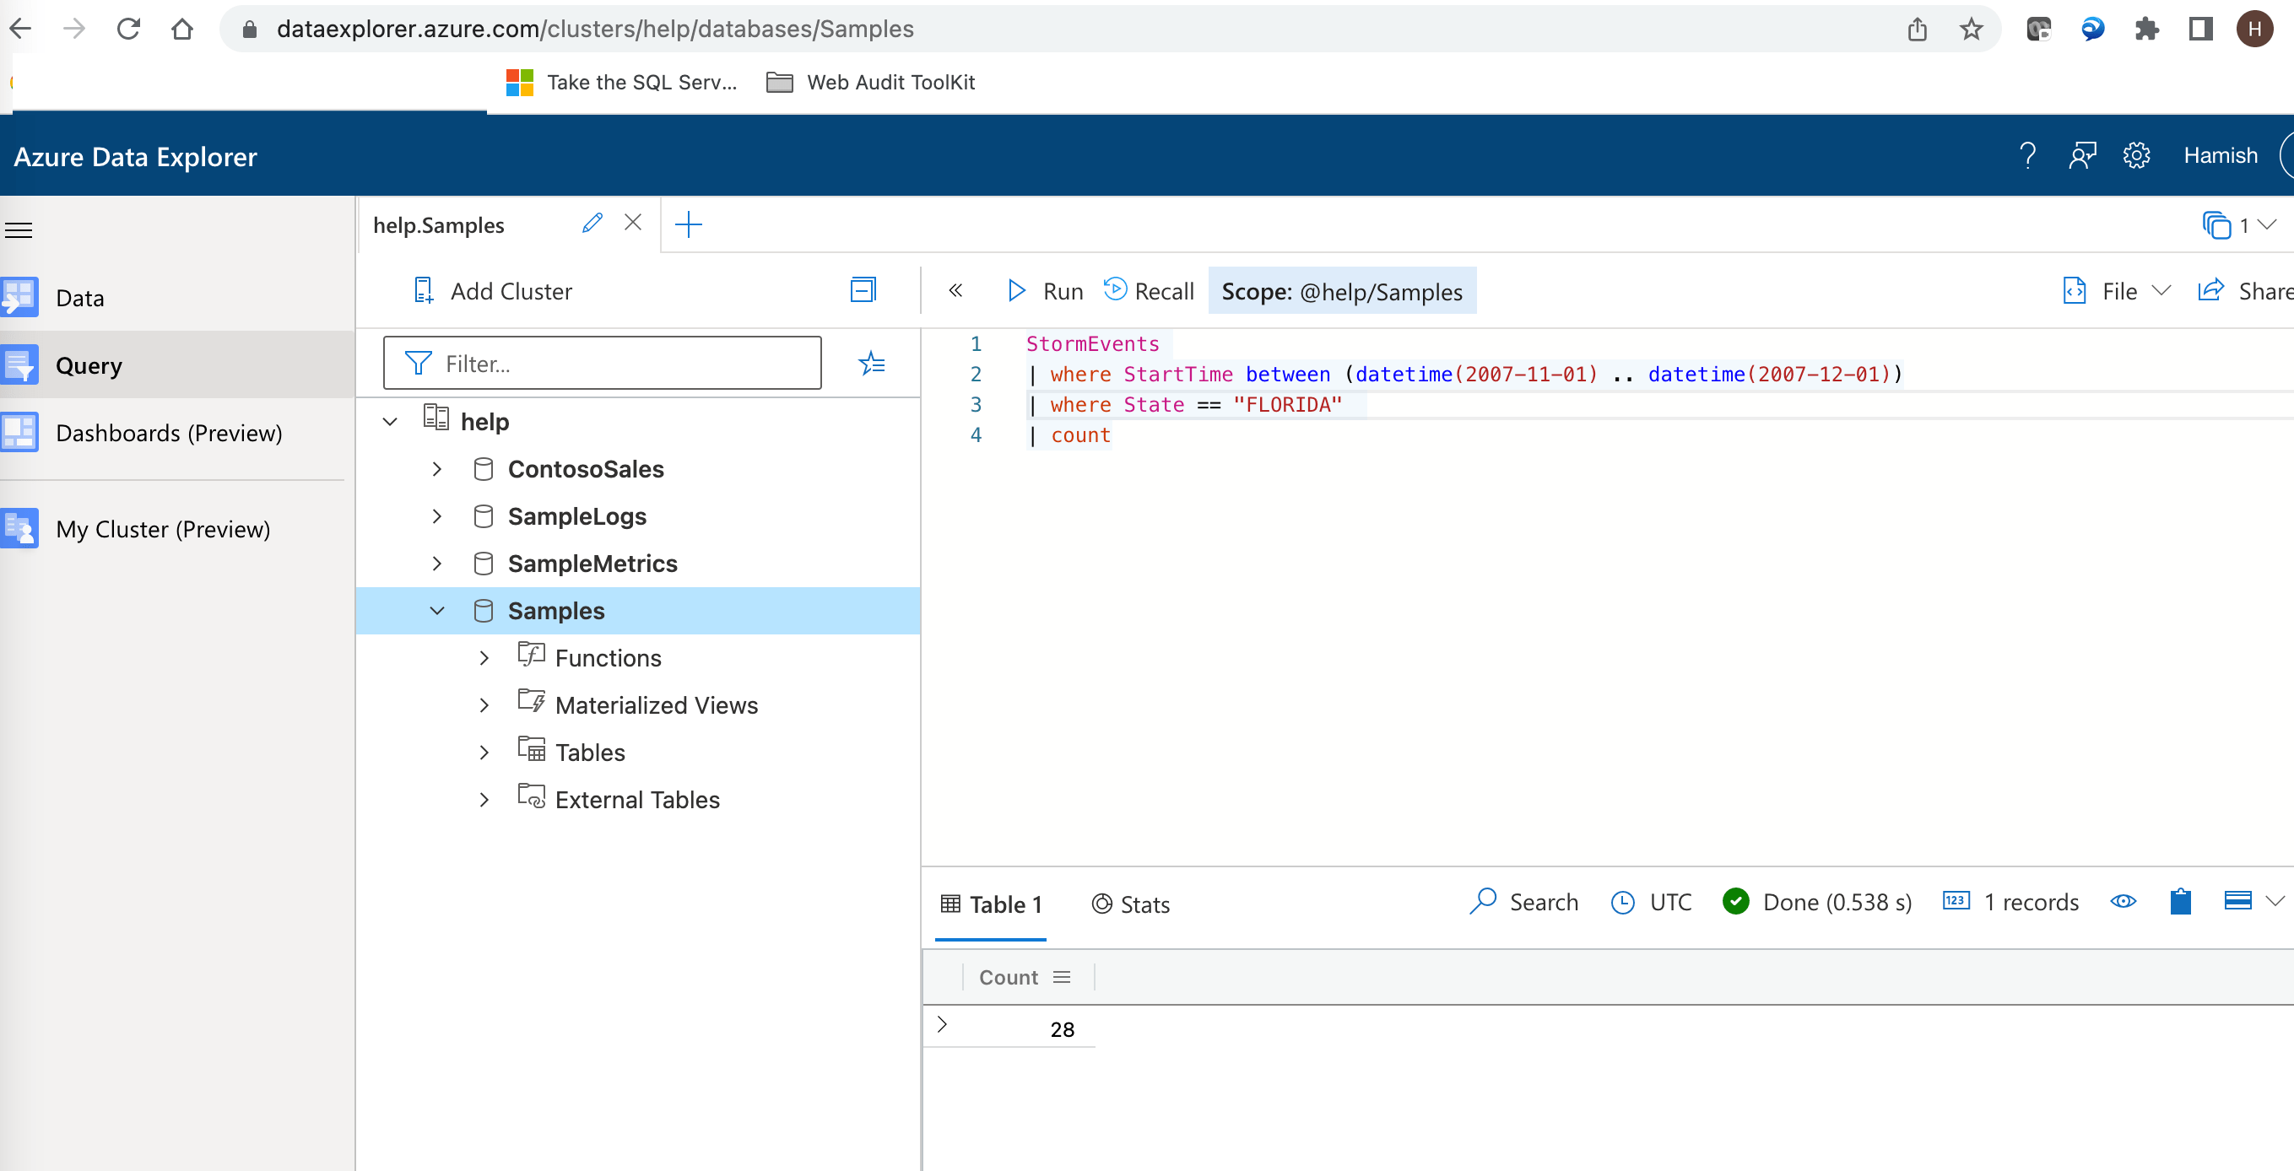Click the collapse panel icon next to Add Cluster
The width and height of the screenshot is (2294, 1171).
(862, 290)
